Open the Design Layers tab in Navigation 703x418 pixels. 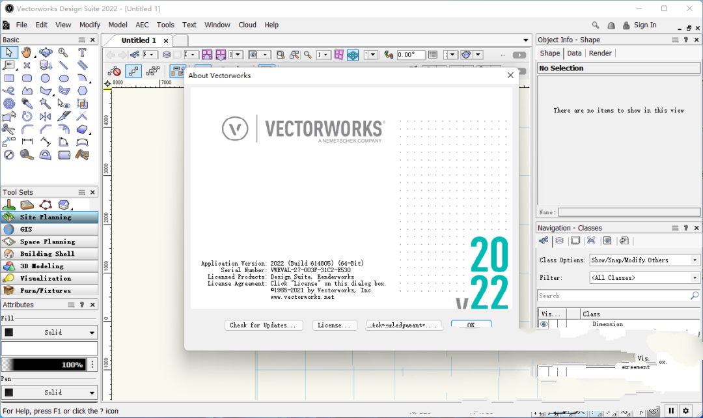(x=560, y=241)
